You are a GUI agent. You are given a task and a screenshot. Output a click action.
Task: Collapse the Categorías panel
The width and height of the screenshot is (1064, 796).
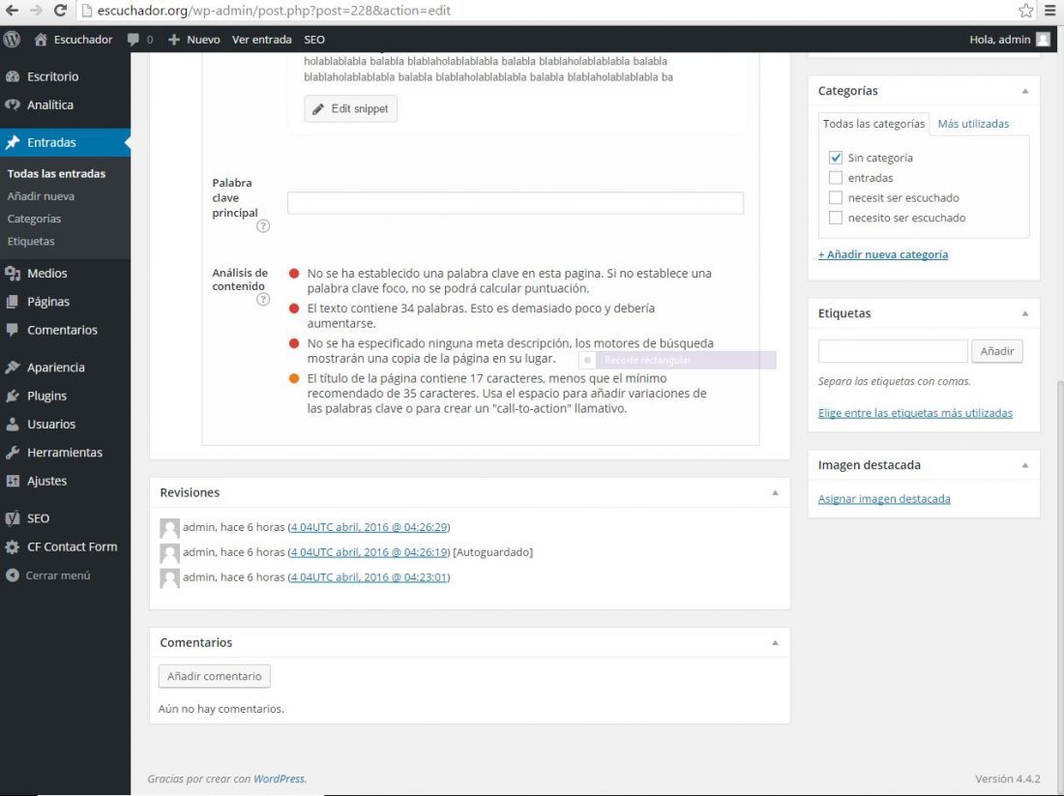[x=1024, y=91]
